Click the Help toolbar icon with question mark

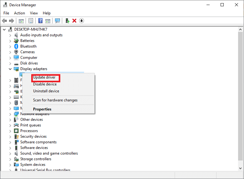[x=40, y=21]
